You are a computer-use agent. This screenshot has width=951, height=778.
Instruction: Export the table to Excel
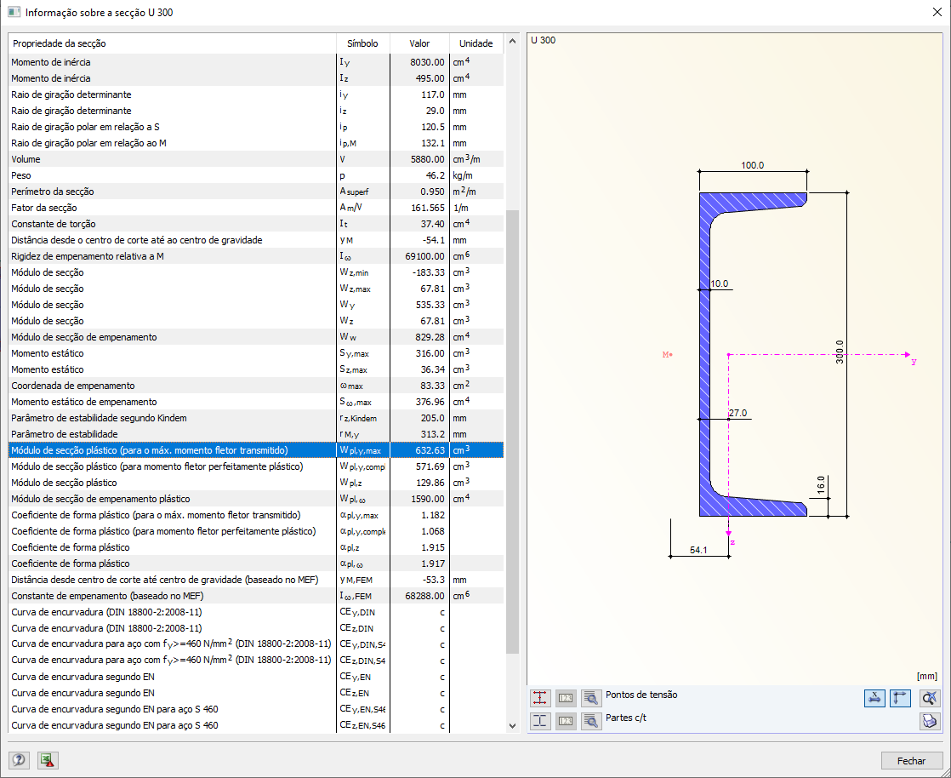[x=47, y=760]
